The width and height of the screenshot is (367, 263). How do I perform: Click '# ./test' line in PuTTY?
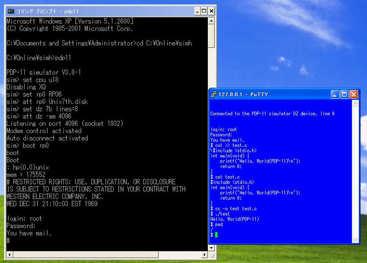pyautogui.click(x=220, y=214)
